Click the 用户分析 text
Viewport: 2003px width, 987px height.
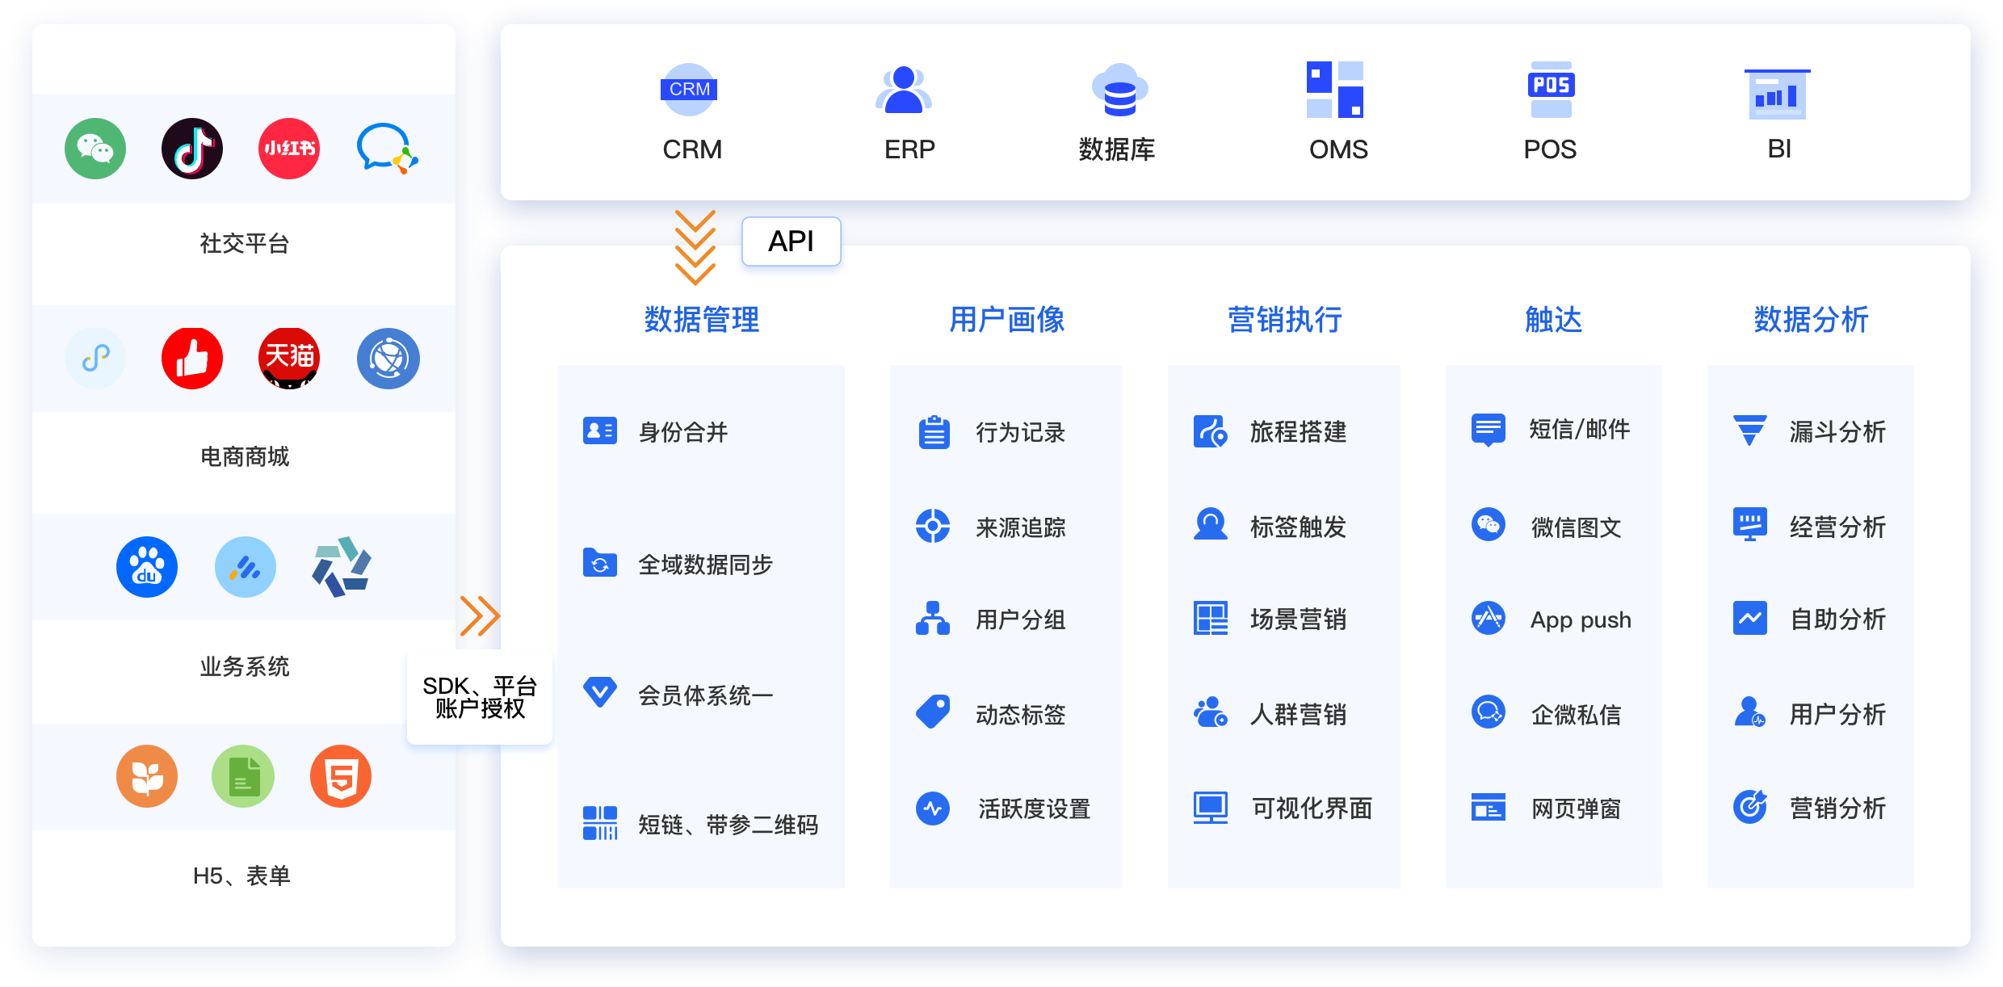tap(1838, 714)
